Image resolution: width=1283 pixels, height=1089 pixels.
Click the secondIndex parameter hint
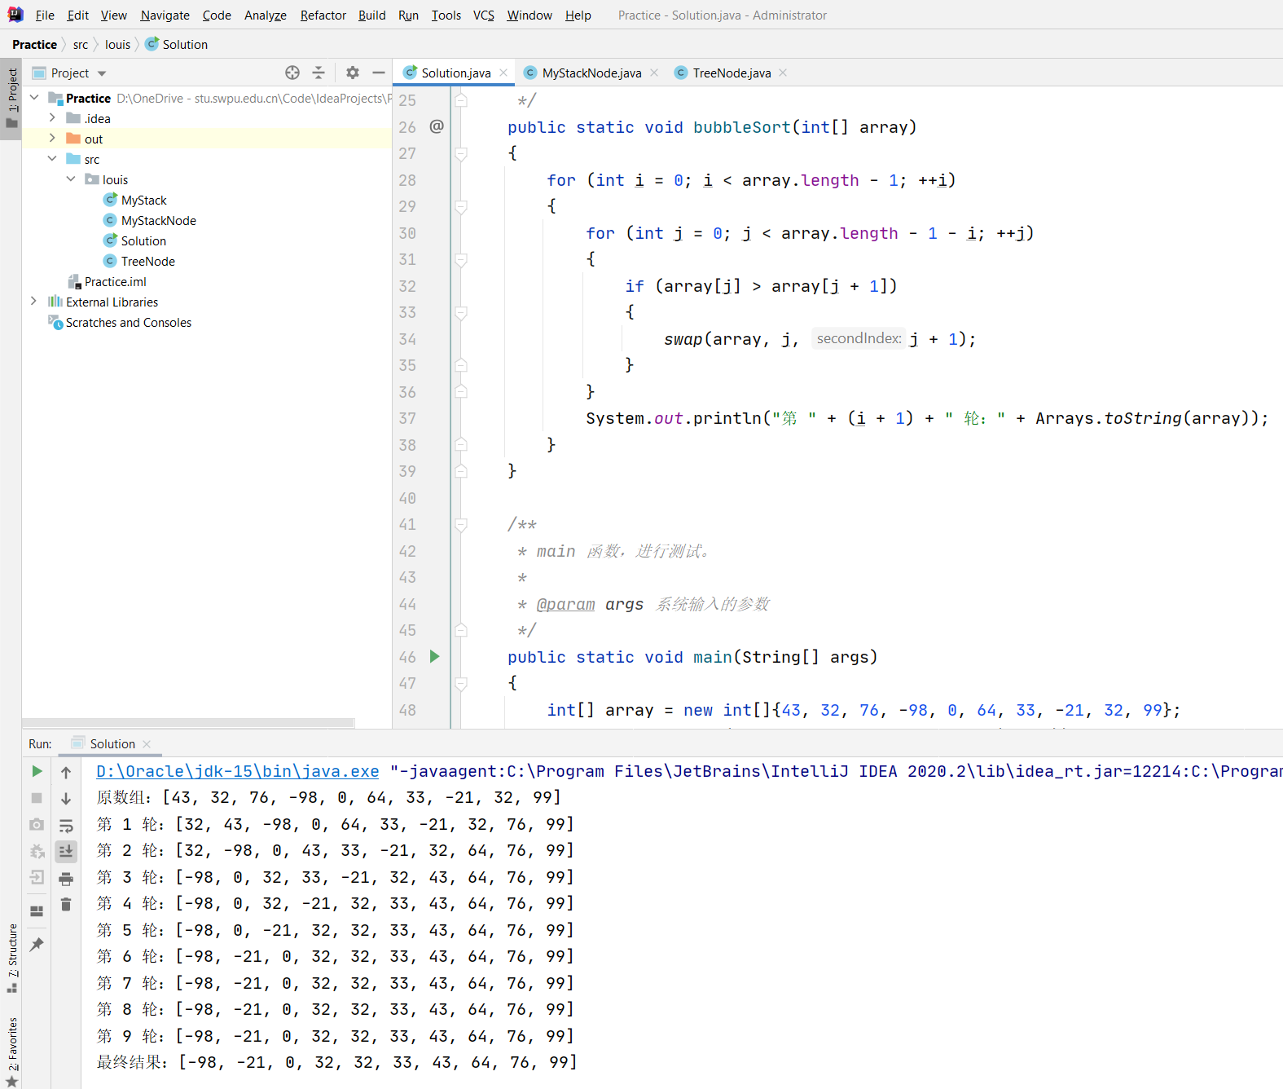point(859,338)
